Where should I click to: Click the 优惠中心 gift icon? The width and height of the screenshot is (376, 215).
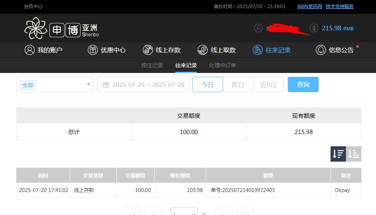click(92, 50)
